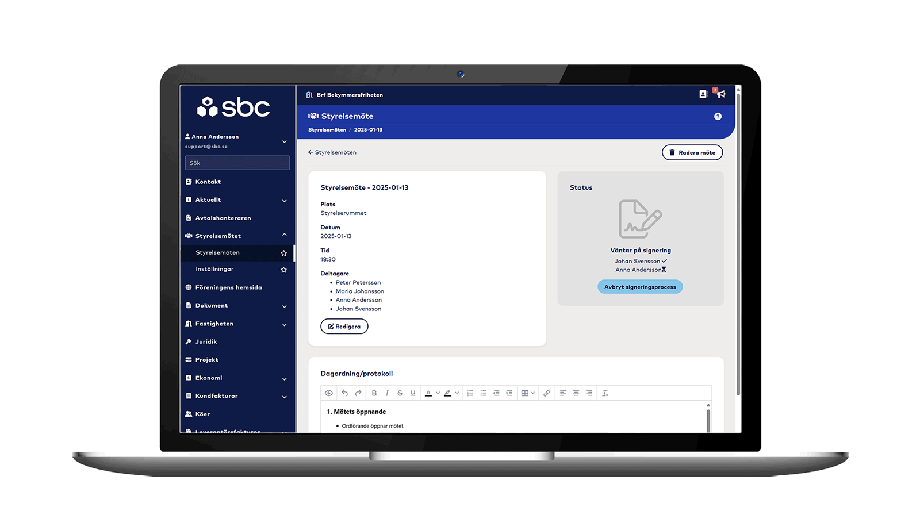Open Inställningar under Styrelsemötet
920x530 pixels.
point(214,269)
